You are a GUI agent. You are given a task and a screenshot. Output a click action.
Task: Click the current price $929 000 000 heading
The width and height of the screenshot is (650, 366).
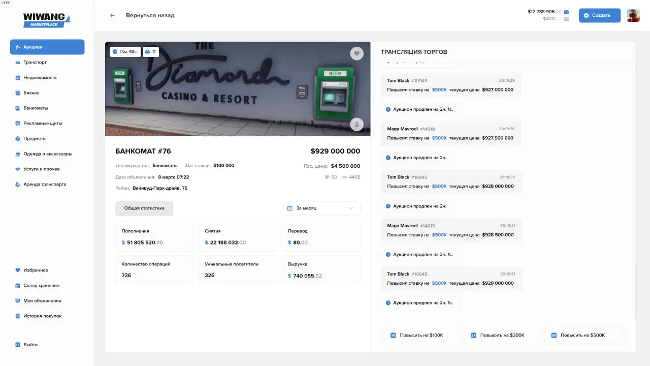click(335, 151)
